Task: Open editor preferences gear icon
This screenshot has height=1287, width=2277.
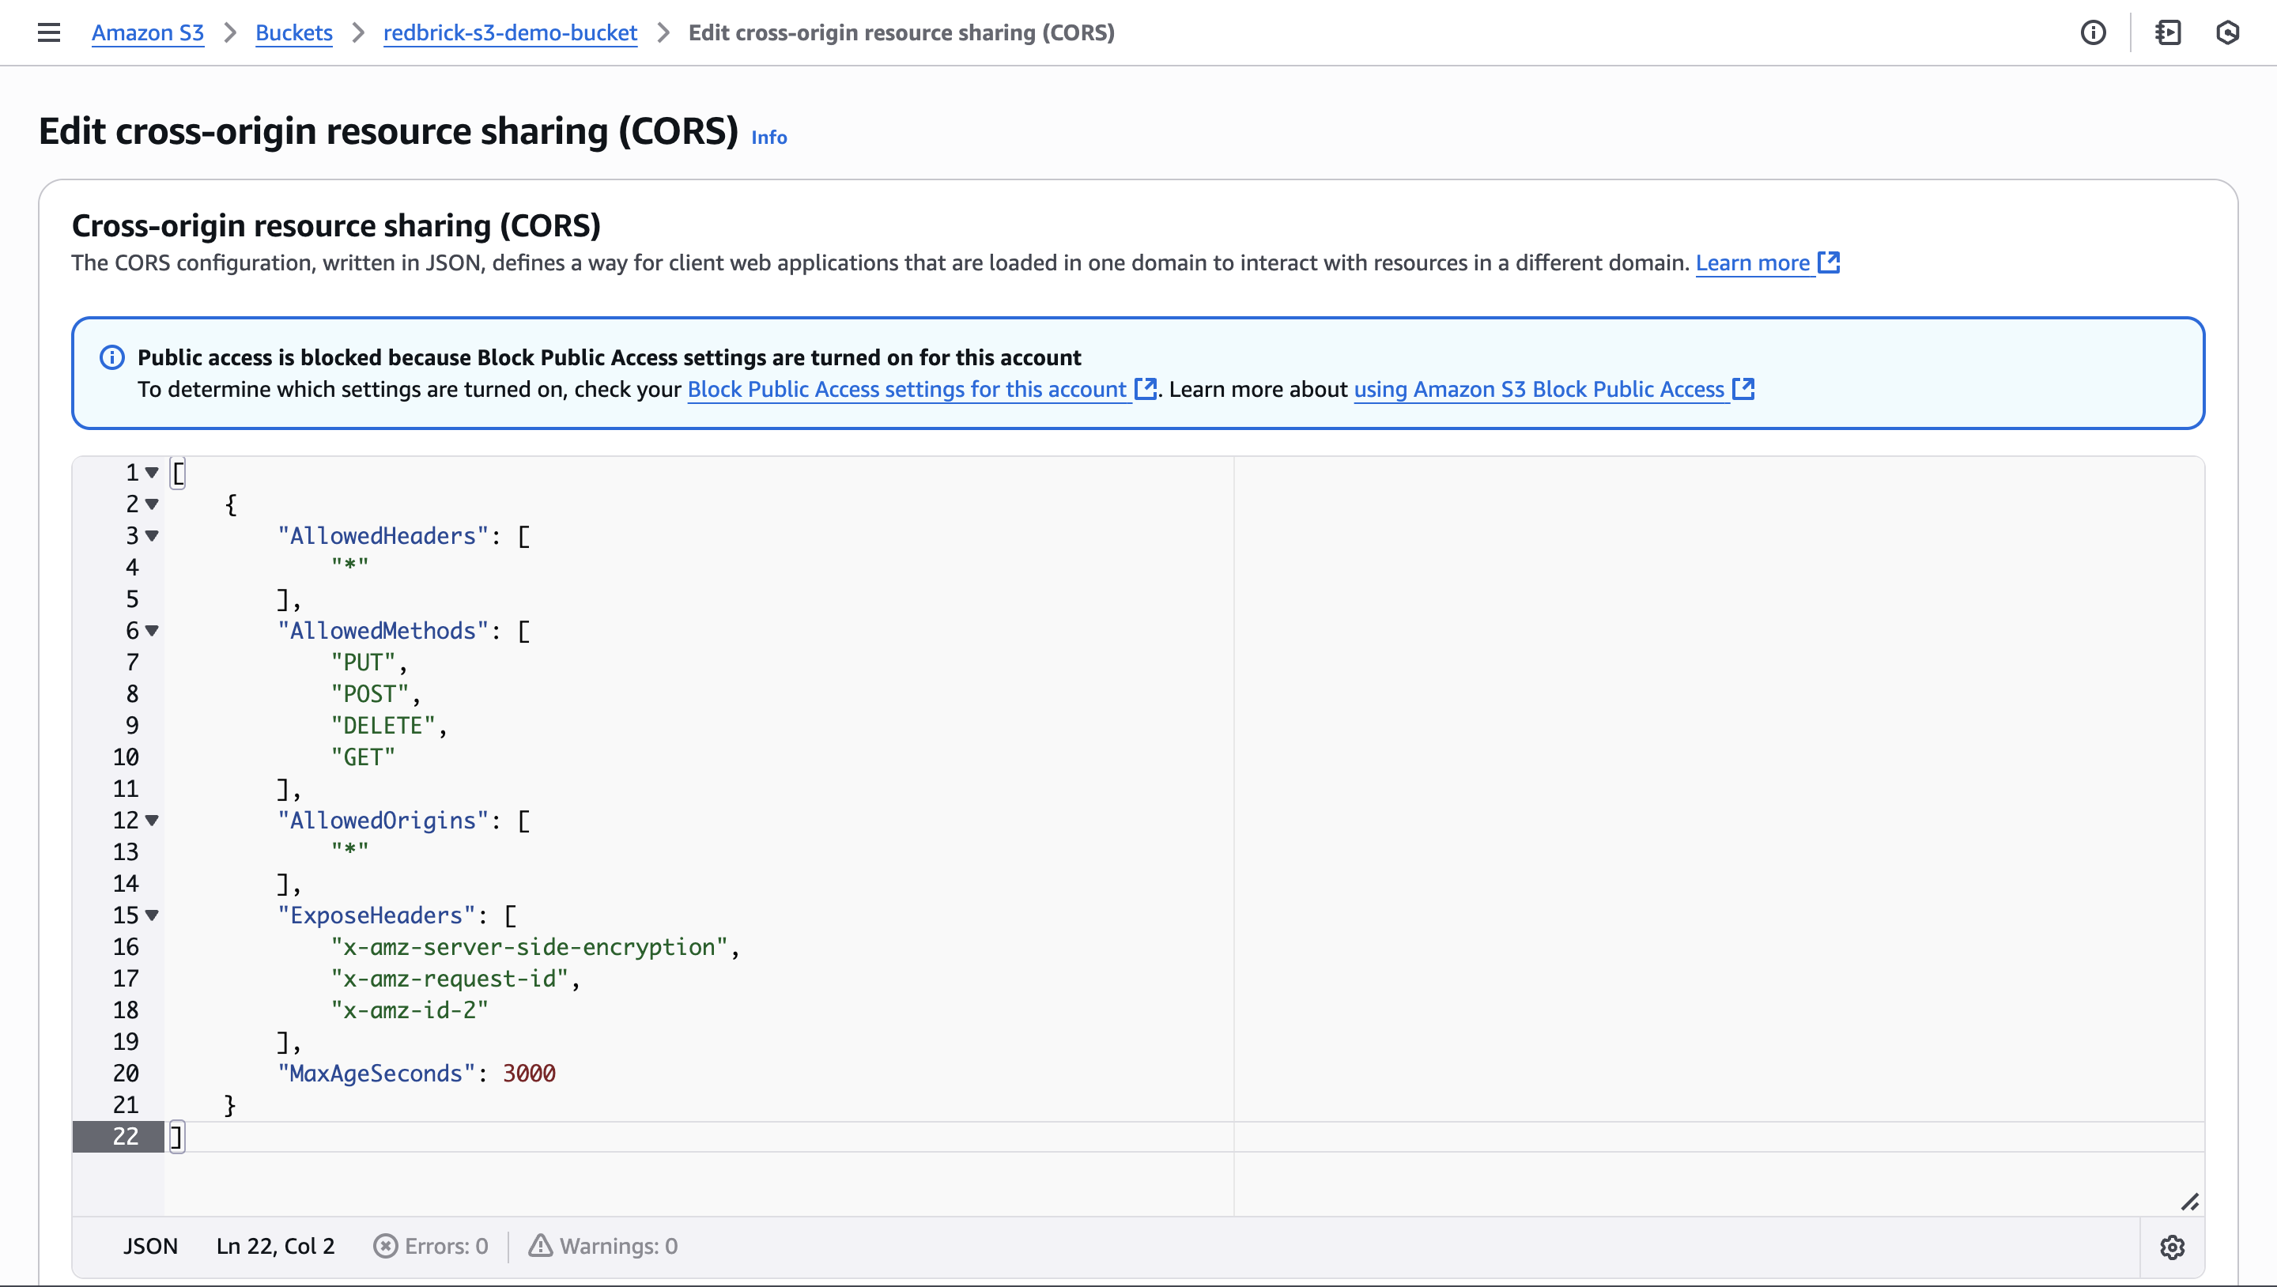Action: tap(2172, 1247)
